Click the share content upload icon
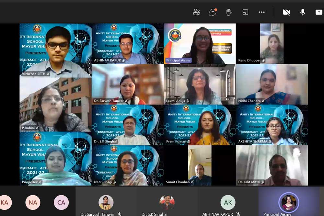Screen dimensions: 324x216 [x=319, y=12]
